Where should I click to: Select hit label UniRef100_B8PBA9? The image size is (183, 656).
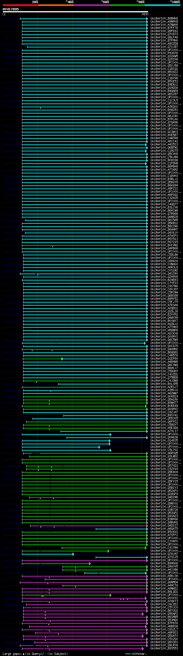(x=164, y=167)
